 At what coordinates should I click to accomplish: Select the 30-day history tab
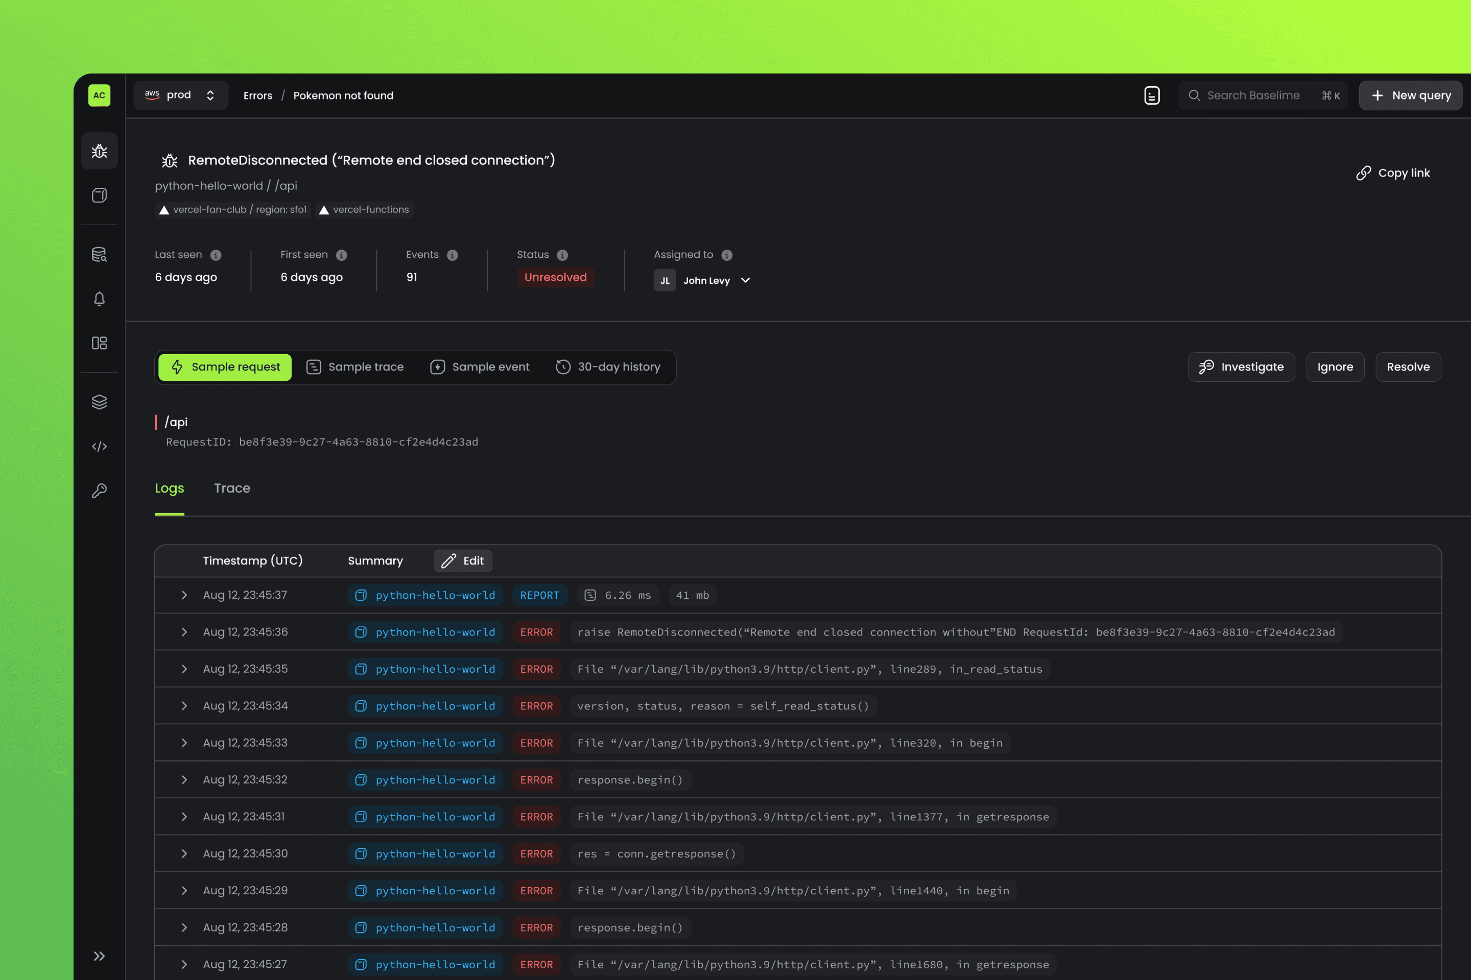(x=608, y=367)
